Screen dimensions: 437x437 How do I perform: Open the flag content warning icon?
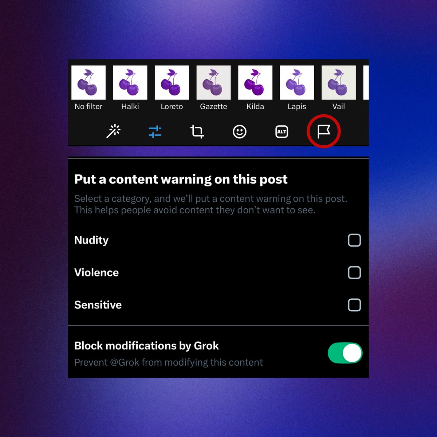pyautogui.click(x=324, y=131)
